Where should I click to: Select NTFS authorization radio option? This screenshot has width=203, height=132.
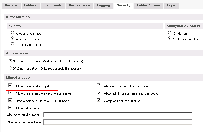pos(10,61)
